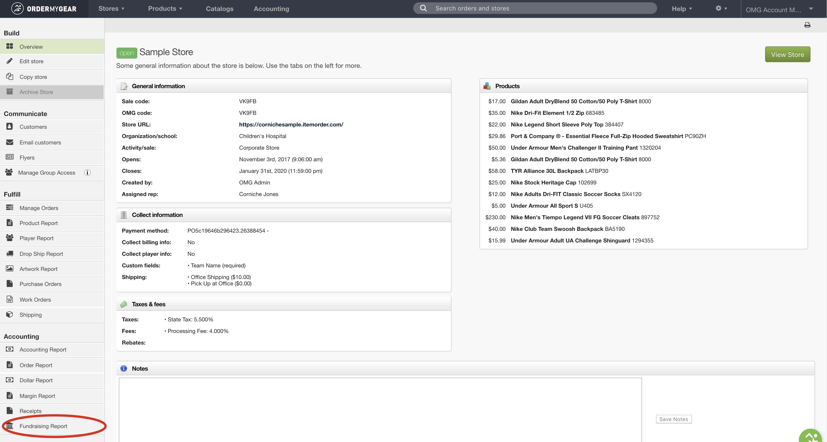
Task: Open the Fundraising Report bank icon item
Action: [x=10, y=426]
